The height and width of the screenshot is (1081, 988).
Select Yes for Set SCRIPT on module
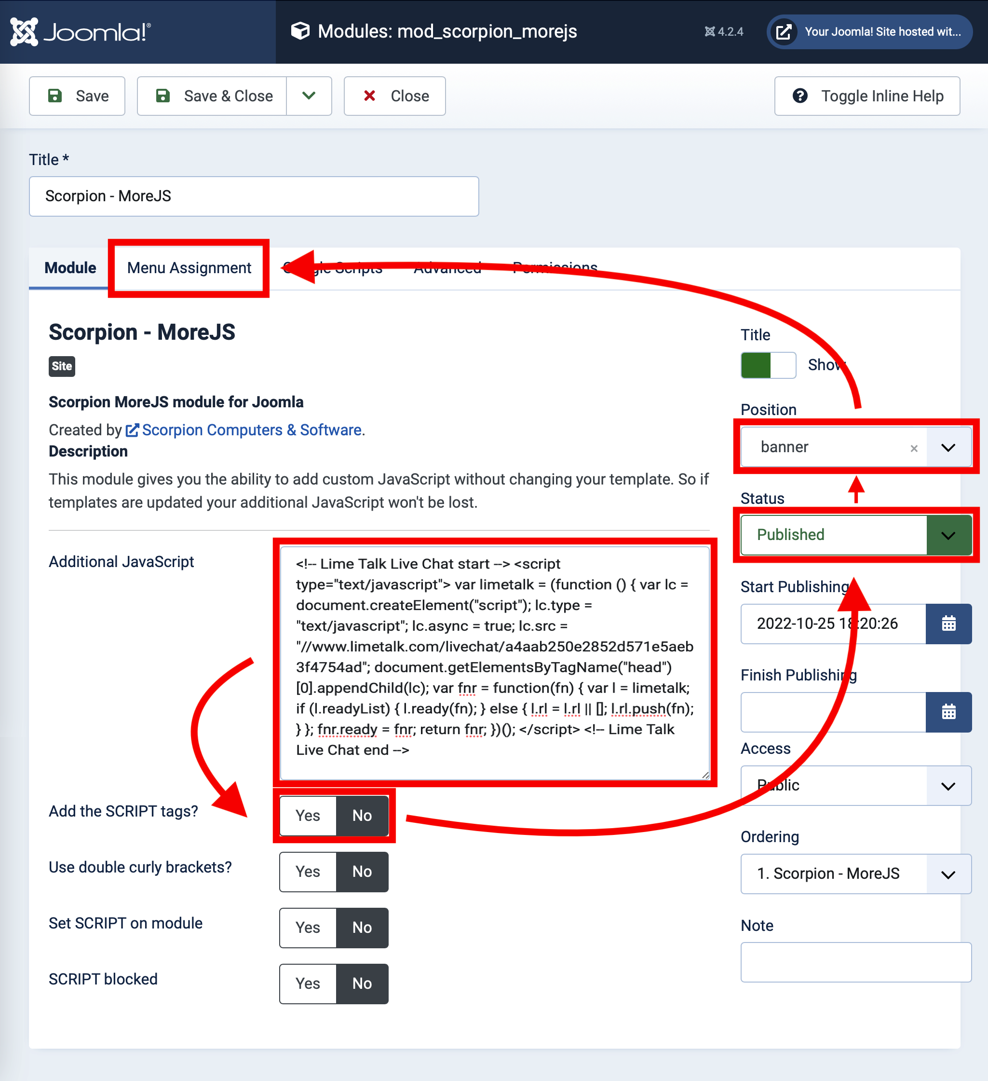(308, 928)
